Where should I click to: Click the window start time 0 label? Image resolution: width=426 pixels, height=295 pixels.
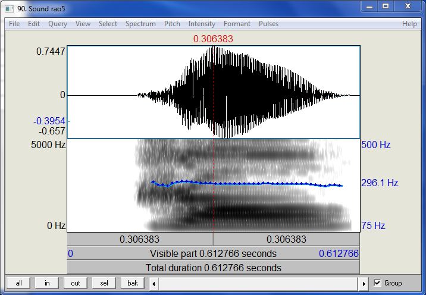click(70, 253)
